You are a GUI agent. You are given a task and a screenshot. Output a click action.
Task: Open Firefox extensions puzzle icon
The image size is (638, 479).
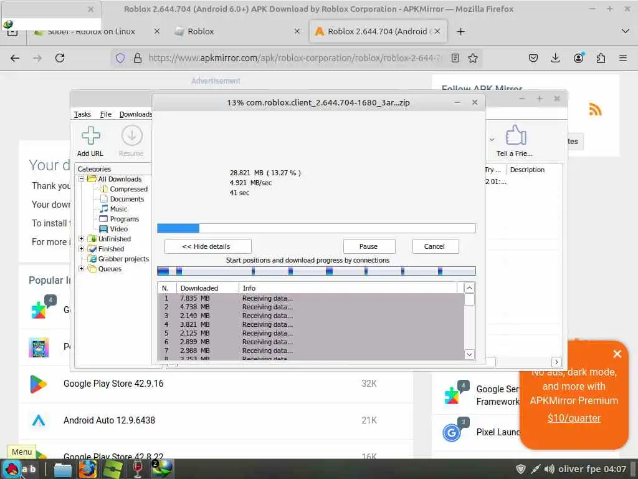tap(601, 58)
